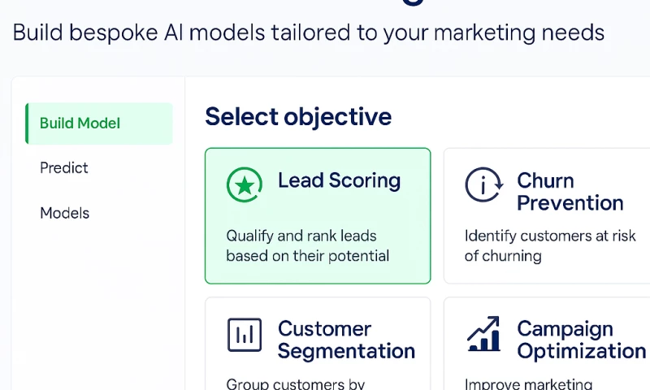Click the "Campaign Optimization" title text
This screenshot has width=650, height=390.
click(581, 340)
